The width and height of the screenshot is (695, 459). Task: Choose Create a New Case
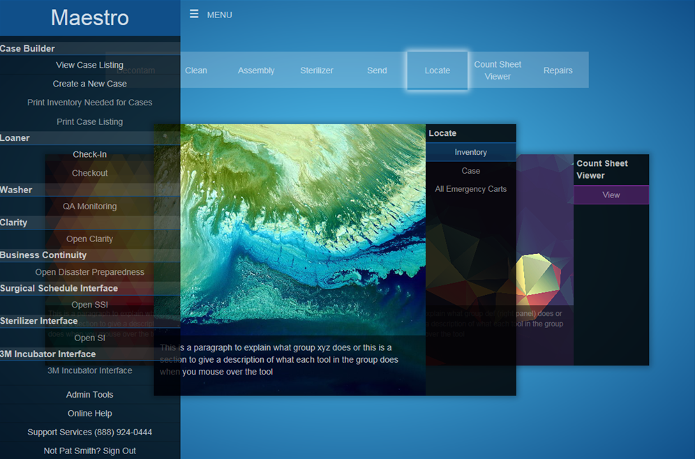(89, 84)
